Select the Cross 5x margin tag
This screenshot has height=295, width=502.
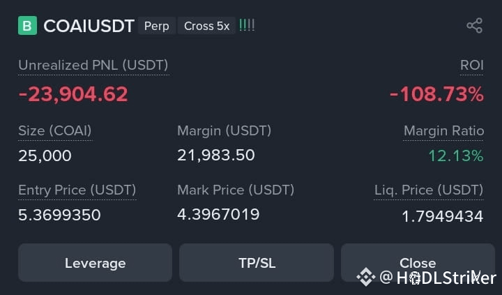pyautogui.click(x=206, y=26)
